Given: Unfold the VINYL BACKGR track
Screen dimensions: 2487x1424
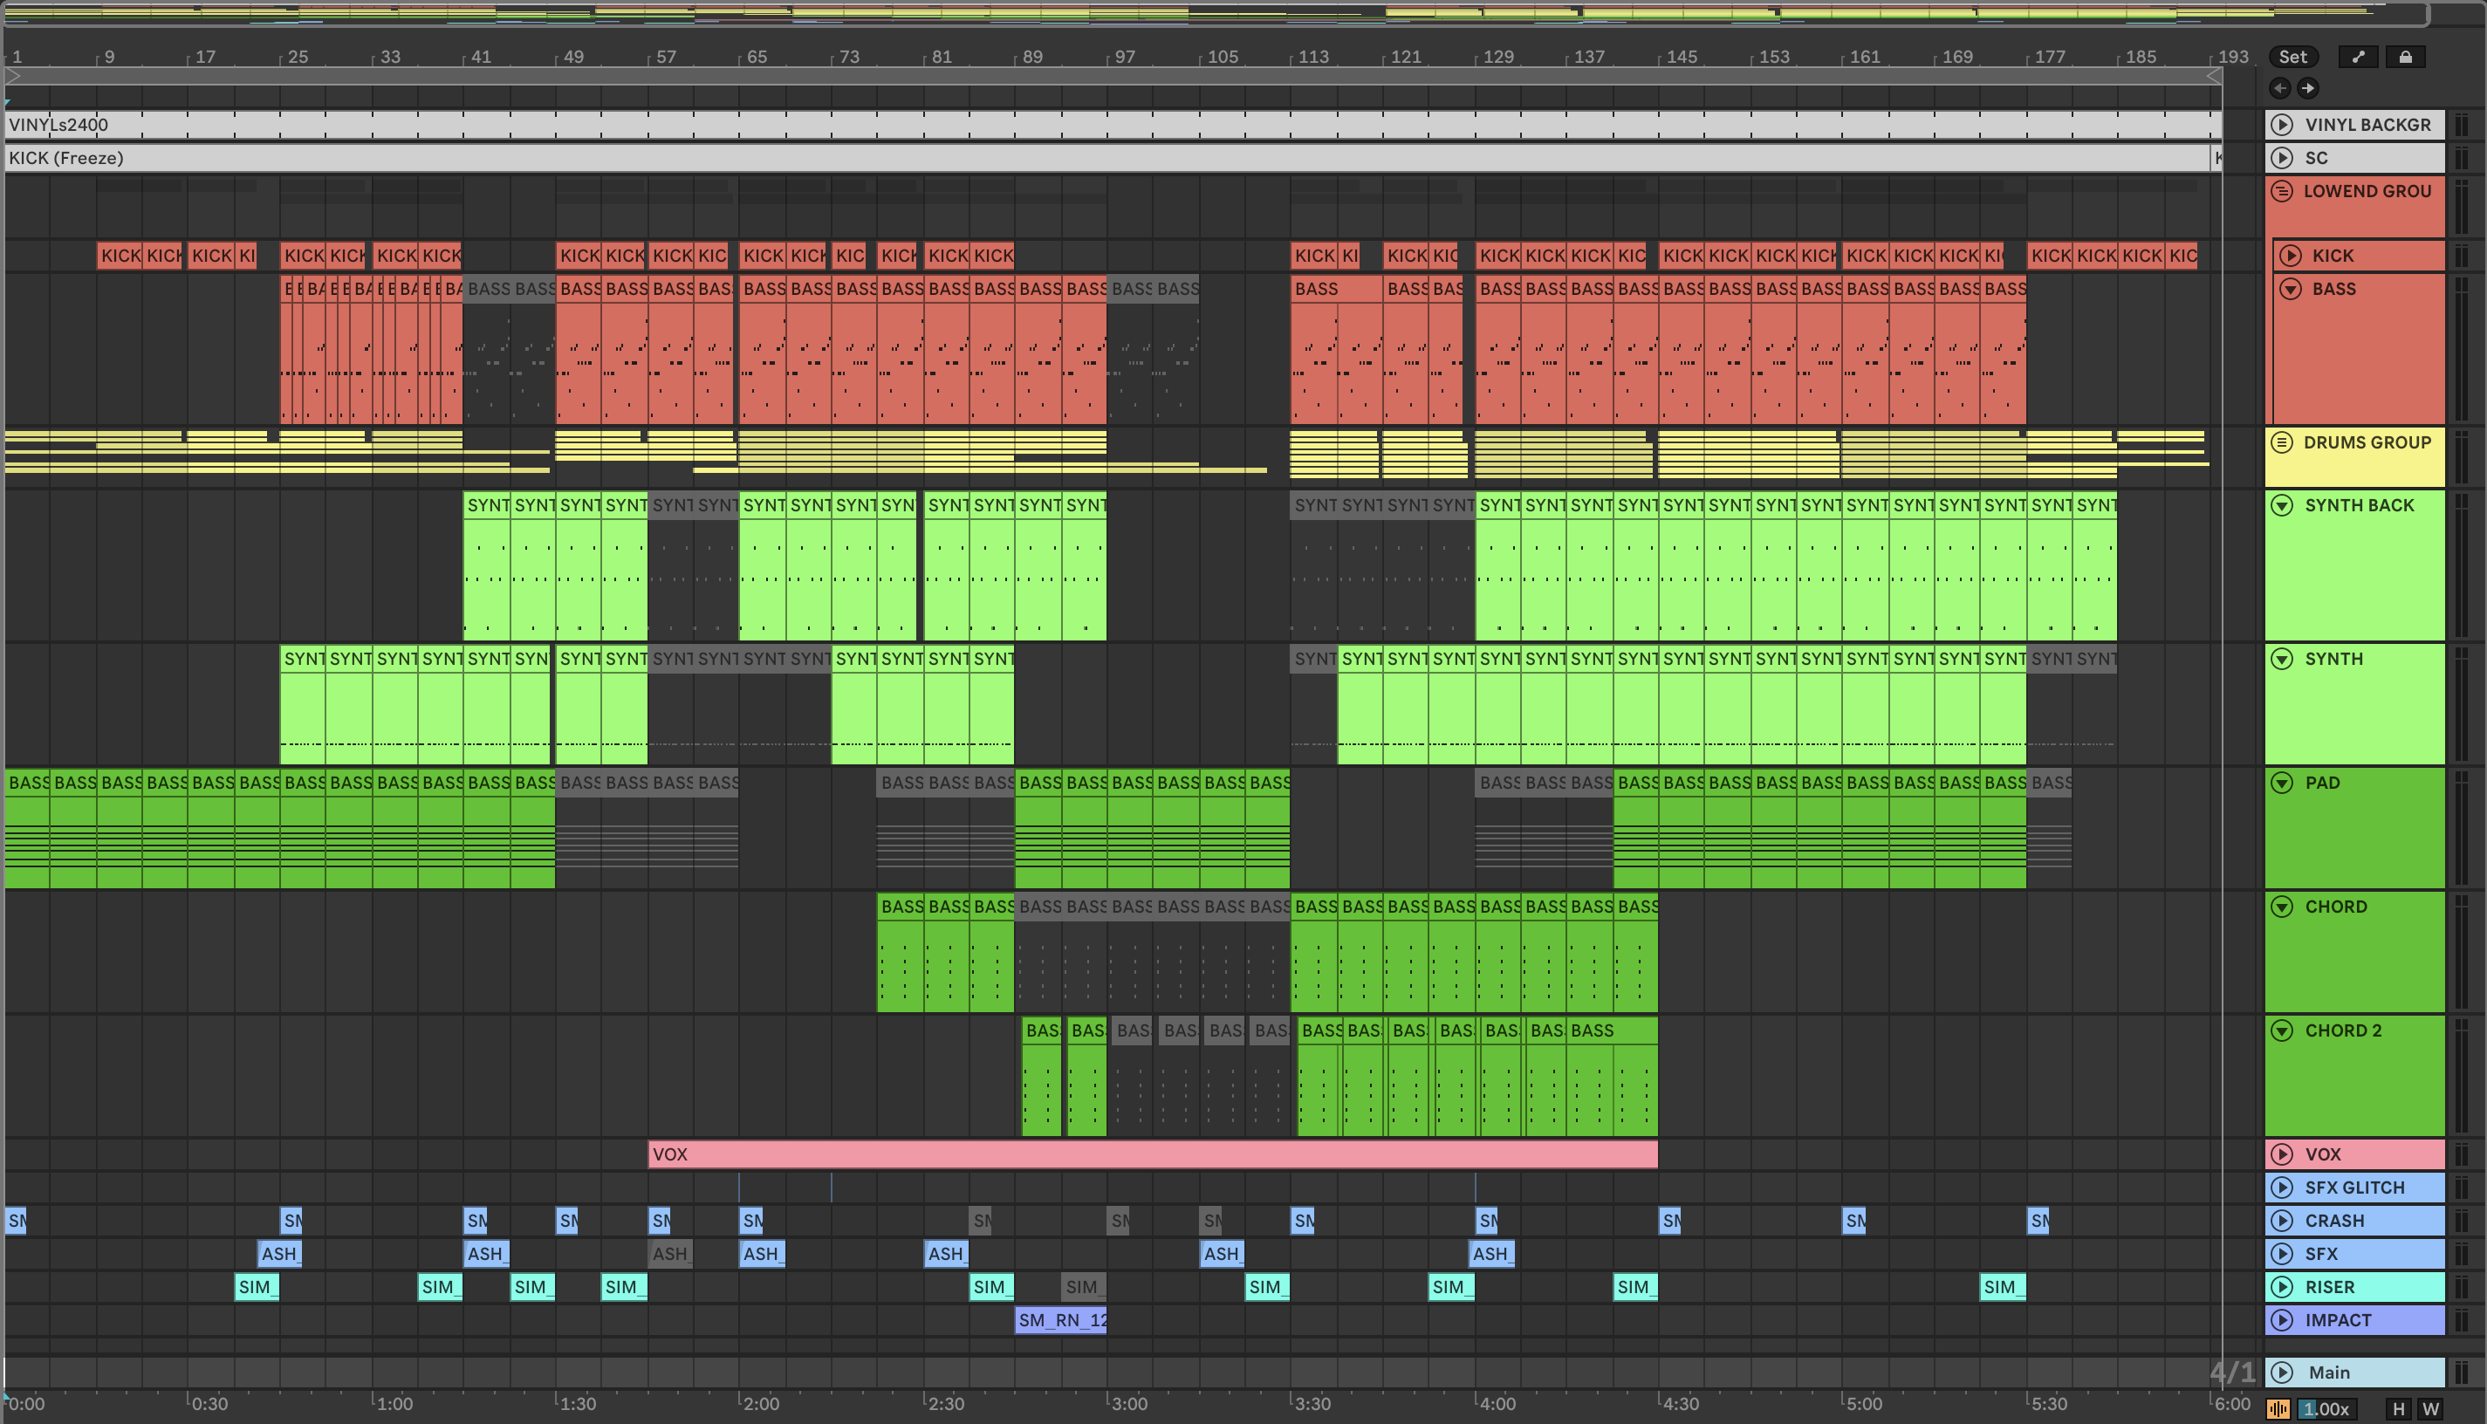Looking at the screenshot, I should 2282,124.
